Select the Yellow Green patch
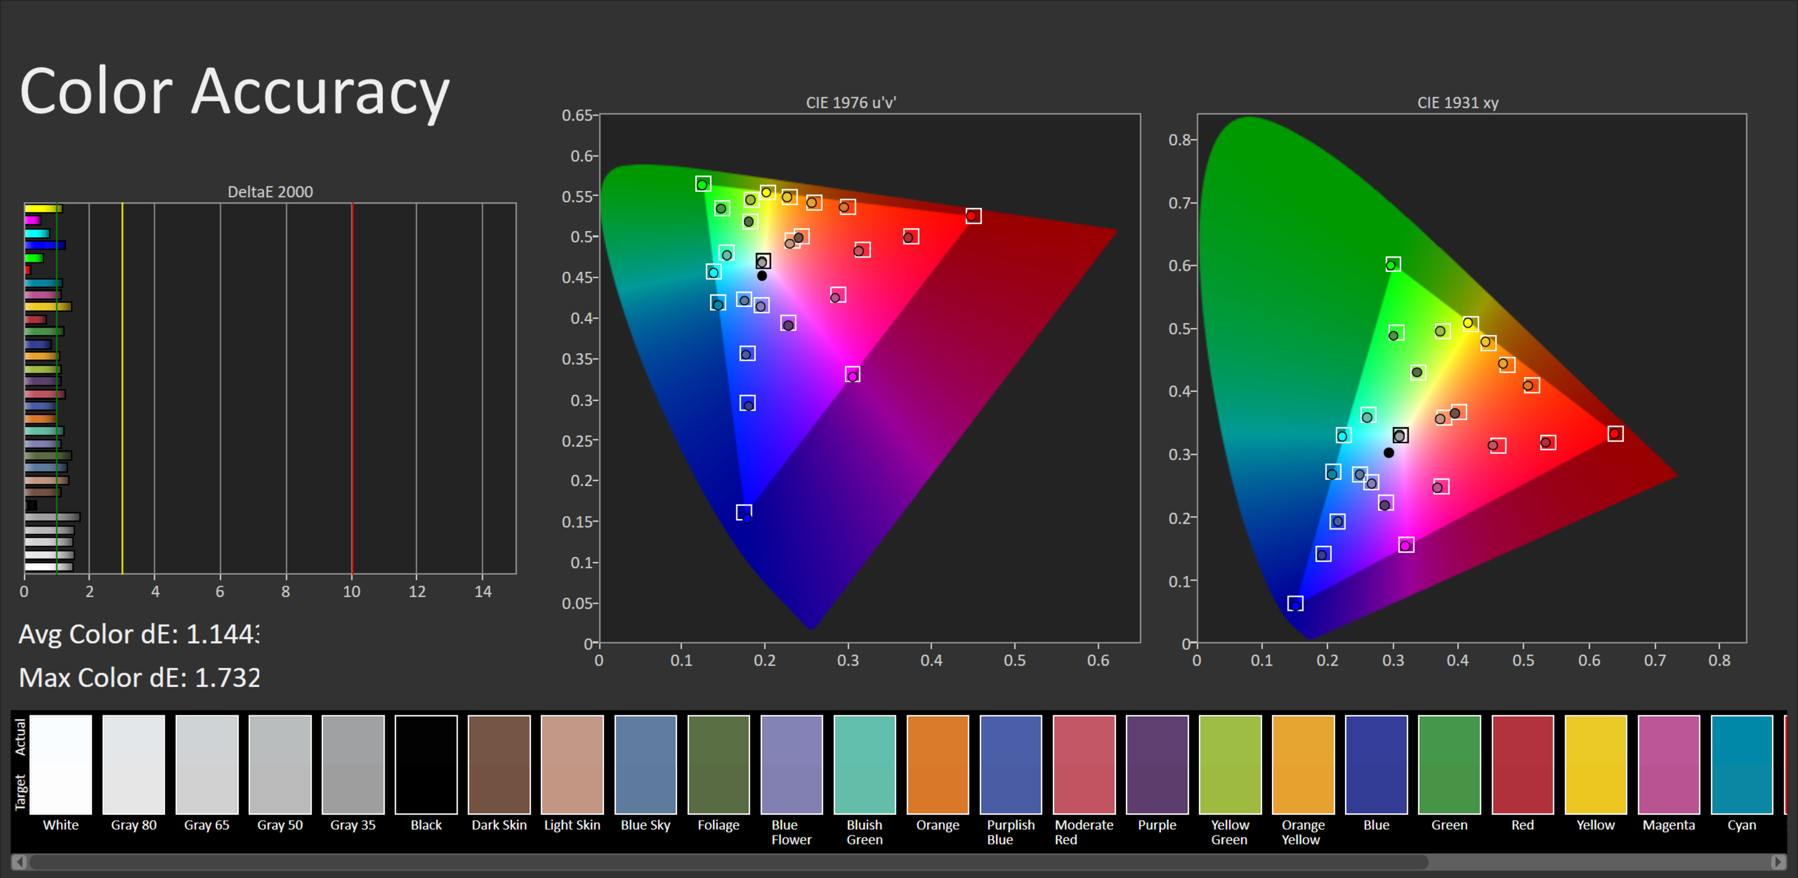 pyautogui.click(x=1230, y=764)
